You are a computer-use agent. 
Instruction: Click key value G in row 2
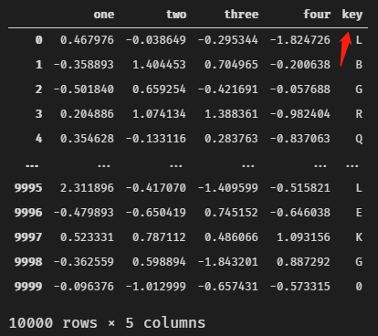[359, 89]
